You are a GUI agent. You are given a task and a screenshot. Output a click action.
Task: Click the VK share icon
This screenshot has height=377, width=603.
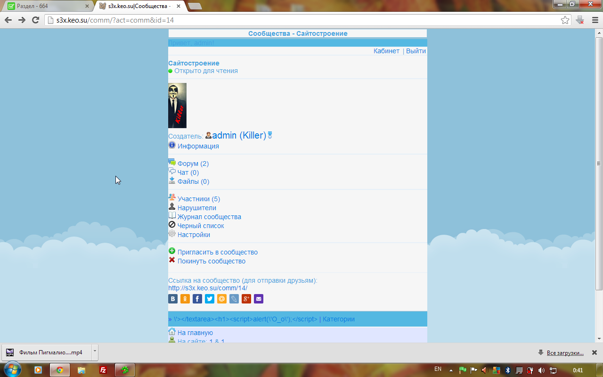(173, 299)
